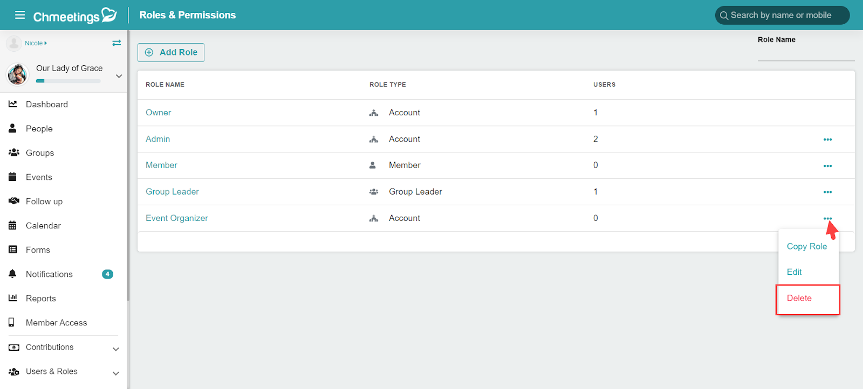Open the Follow up handshake icon
Screen dimensions: 863x389
pyautogui.click(x=14, y=201)
